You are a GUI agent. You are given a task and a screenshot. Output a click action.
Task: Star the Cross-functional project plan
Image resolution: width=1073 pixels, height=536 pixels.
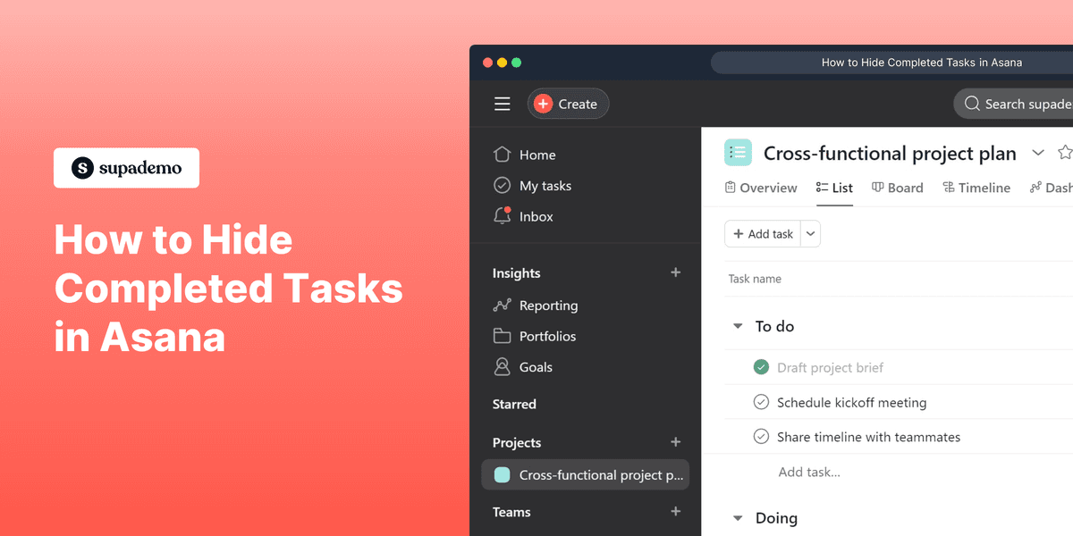pos(1065,152)
